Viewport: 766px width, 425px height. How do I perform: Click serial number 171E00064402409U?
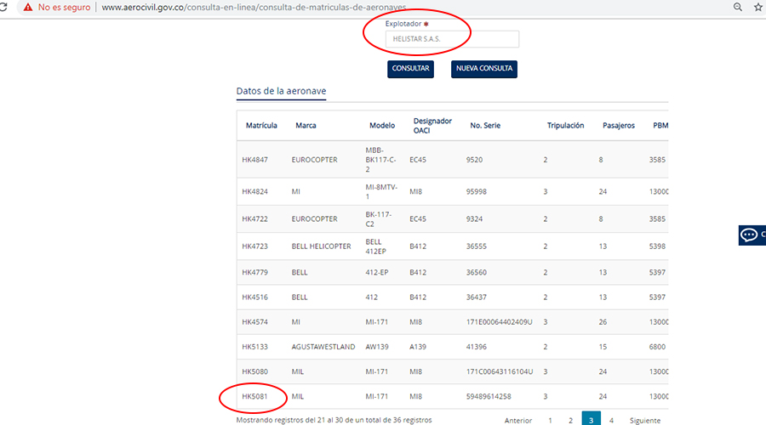(500, 322)
